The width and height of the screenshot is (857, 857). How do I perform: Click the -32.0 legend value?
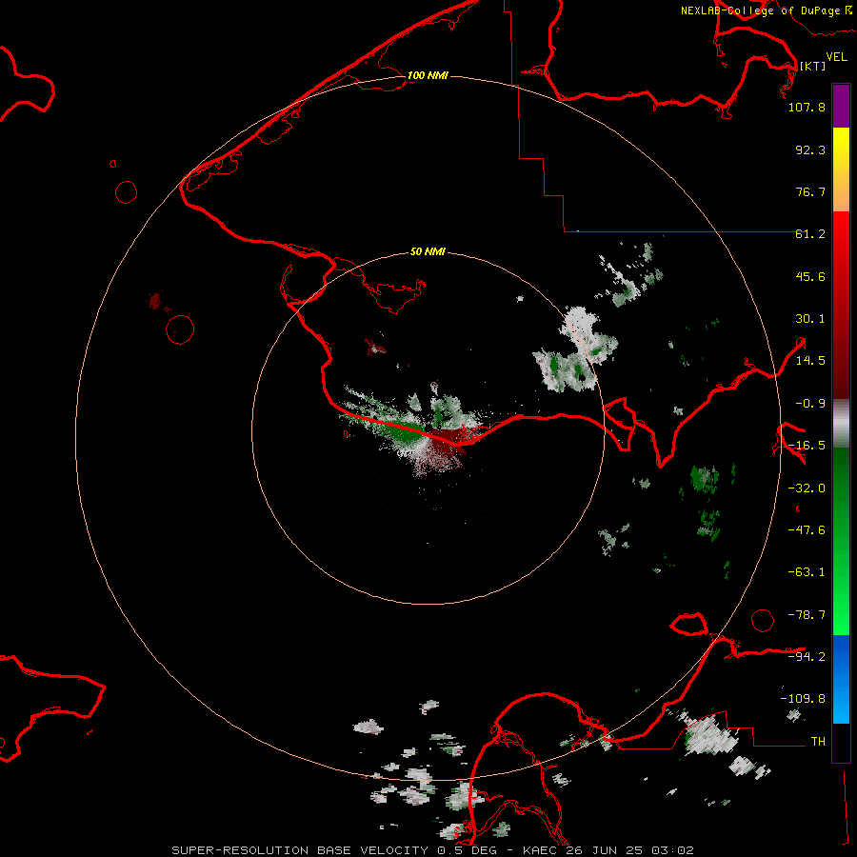click(x=807, y=488)
